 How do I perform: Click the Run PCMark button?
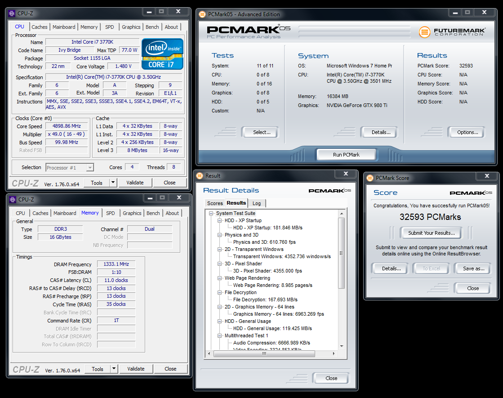click(346, 155)
